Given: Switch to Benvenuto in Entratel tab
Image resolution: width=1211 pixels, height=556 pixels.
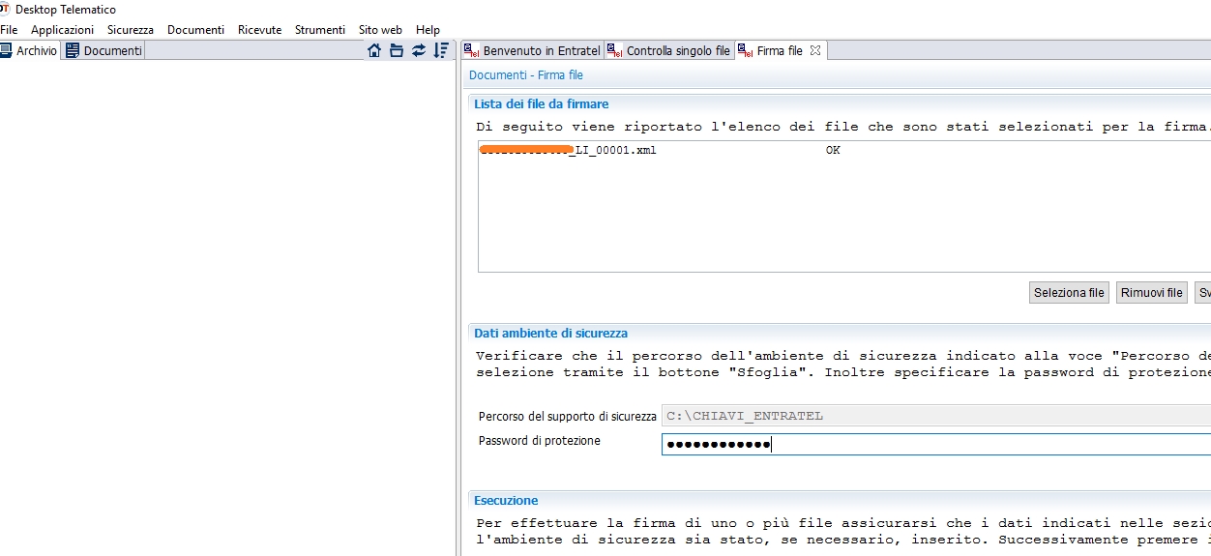Looking at the screenshot, I should (532, 50).
